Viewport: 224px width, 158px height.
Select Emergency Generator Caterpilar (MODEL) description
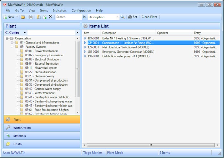click(x=128, y=52)
